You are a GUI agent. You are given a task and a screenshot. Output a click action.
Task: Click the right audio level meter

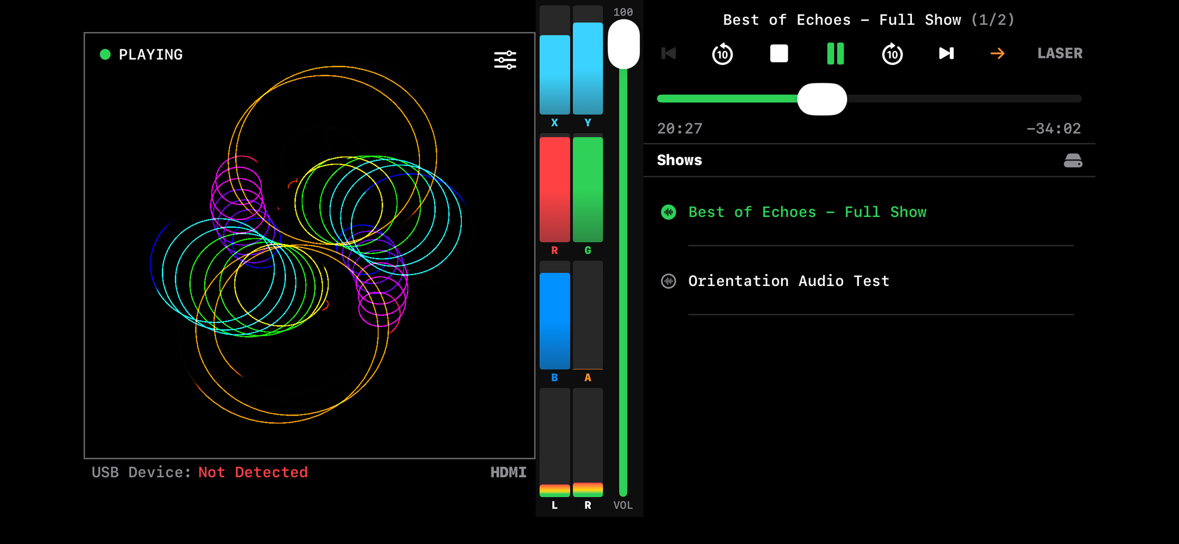pyautogui.click(x=588, y=442)
